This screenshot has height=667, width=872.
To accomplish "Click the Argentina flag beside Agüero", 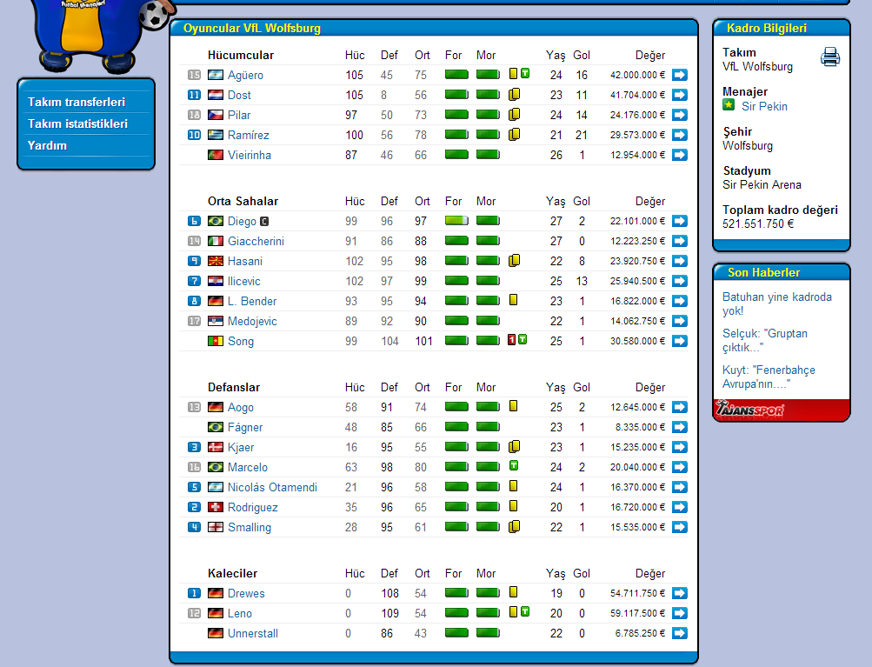I will pos(216,75).
